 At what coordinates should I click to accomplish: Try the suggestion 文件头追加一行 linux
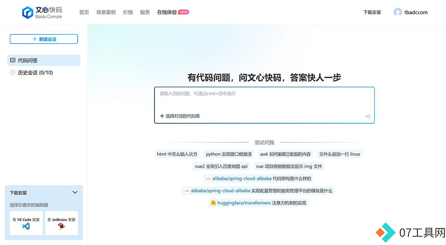pos(340,154)
